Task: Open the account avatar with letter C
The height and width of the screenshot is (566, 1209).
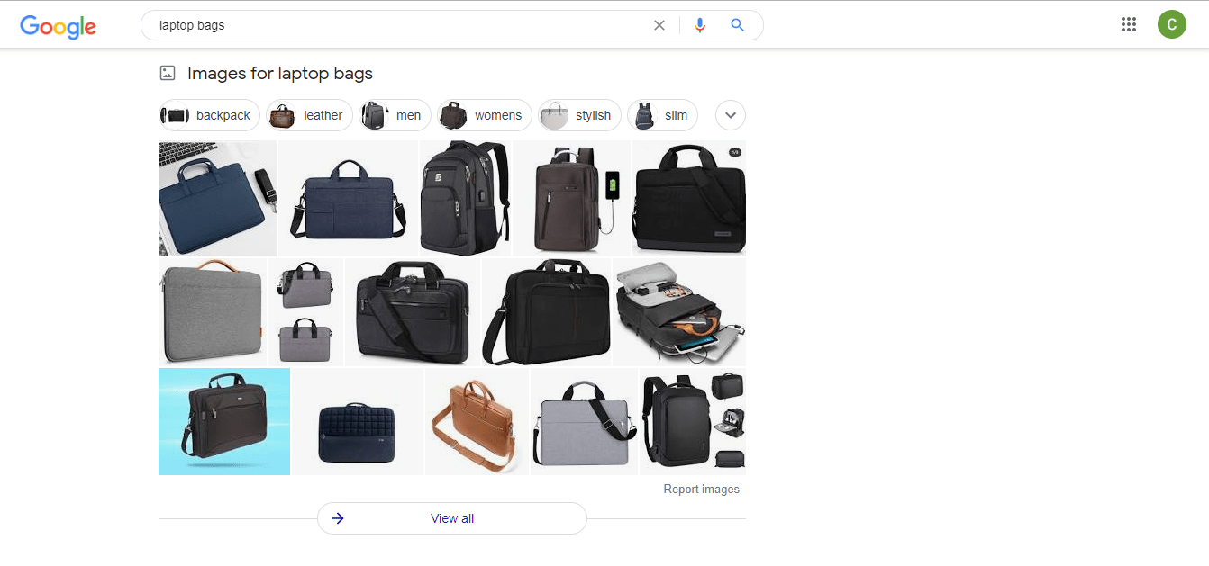Action: coord(1172,24)
